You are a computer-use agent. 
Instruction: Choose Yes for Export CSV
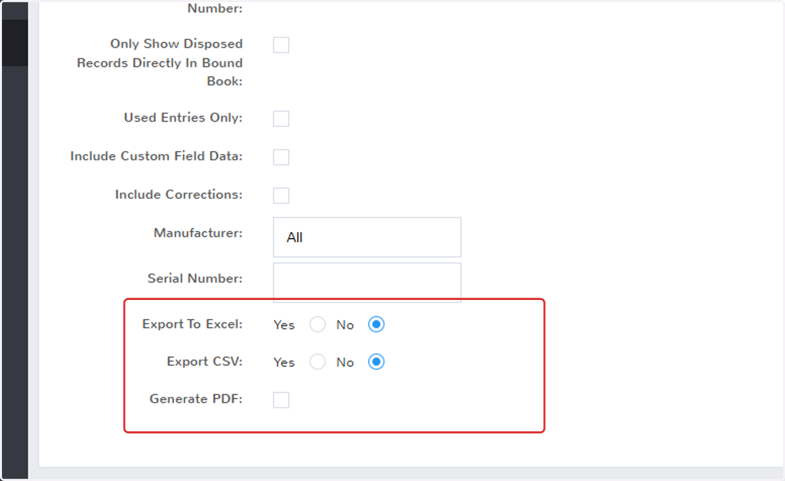point(317,362)
